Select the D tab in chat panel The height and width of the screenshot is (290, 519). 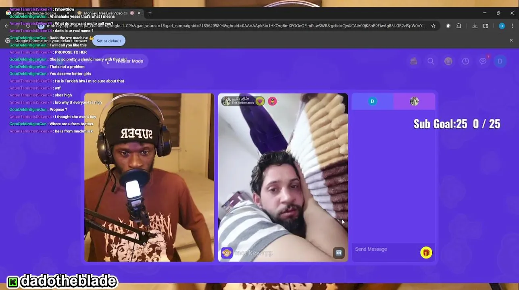coord(372,101)
